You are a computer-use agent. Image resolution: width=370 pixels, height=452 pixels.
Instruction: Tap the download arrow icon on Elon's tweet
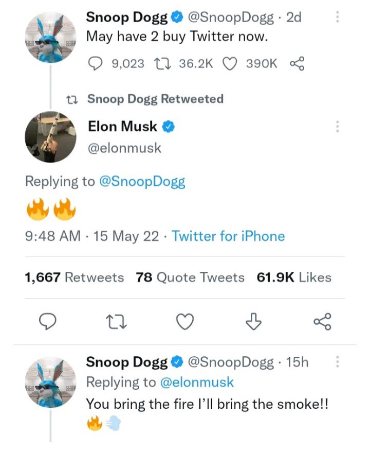tap(253, 322)
